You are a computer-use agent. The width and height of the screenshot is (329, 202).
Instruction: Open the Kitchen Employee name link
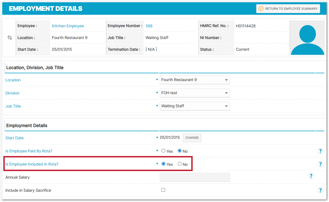[x=68, y=26]
